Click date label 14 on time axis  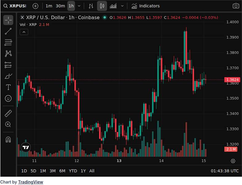[161, 161]
